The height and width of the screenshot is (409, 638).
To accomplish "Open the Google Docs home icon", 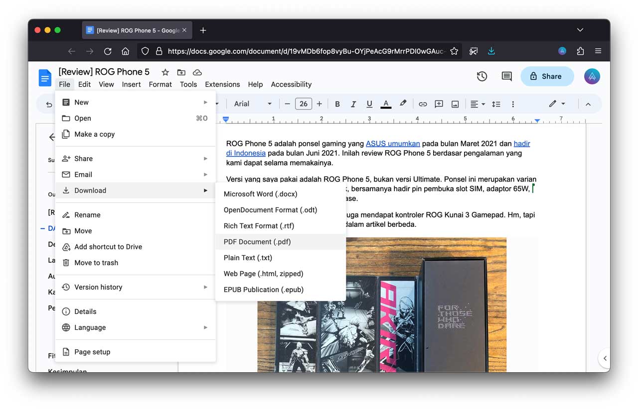I will (x=45, y=78).
